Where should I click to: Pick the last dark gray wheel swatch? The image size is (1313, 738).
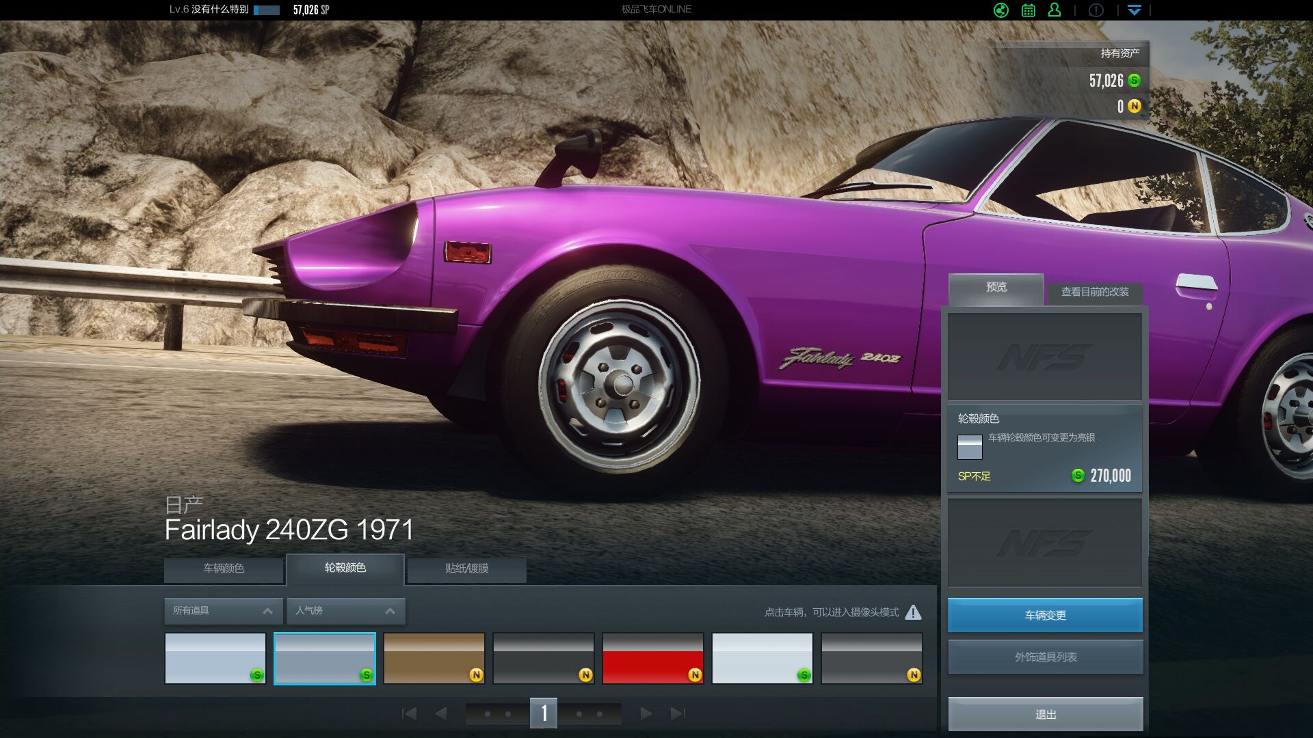coord(872,659)
